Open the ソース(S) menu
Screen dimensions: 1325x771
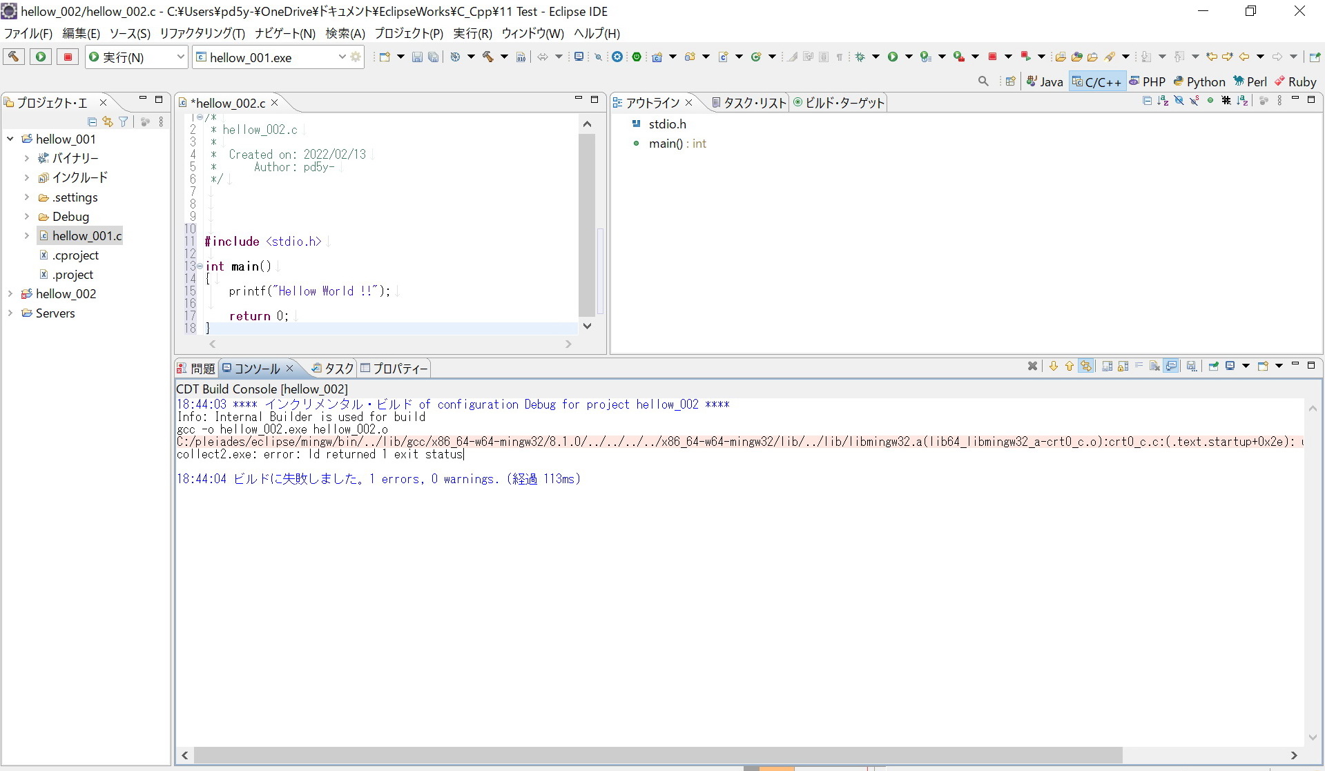pyautogui.click(x=130, y=33)
